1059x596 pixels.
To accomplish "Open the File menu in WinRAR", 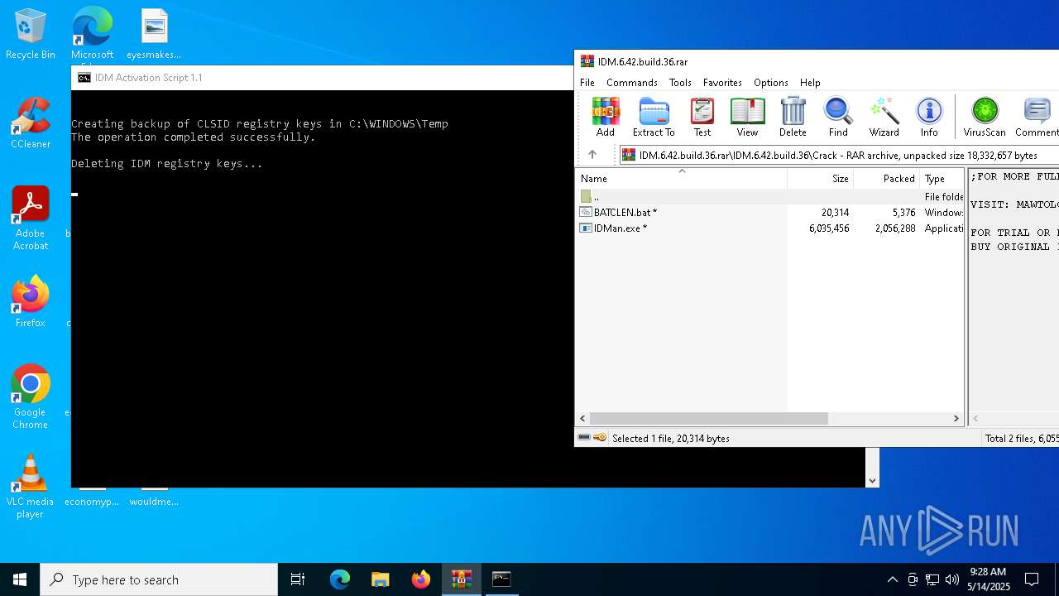I will tap(587, 83).
